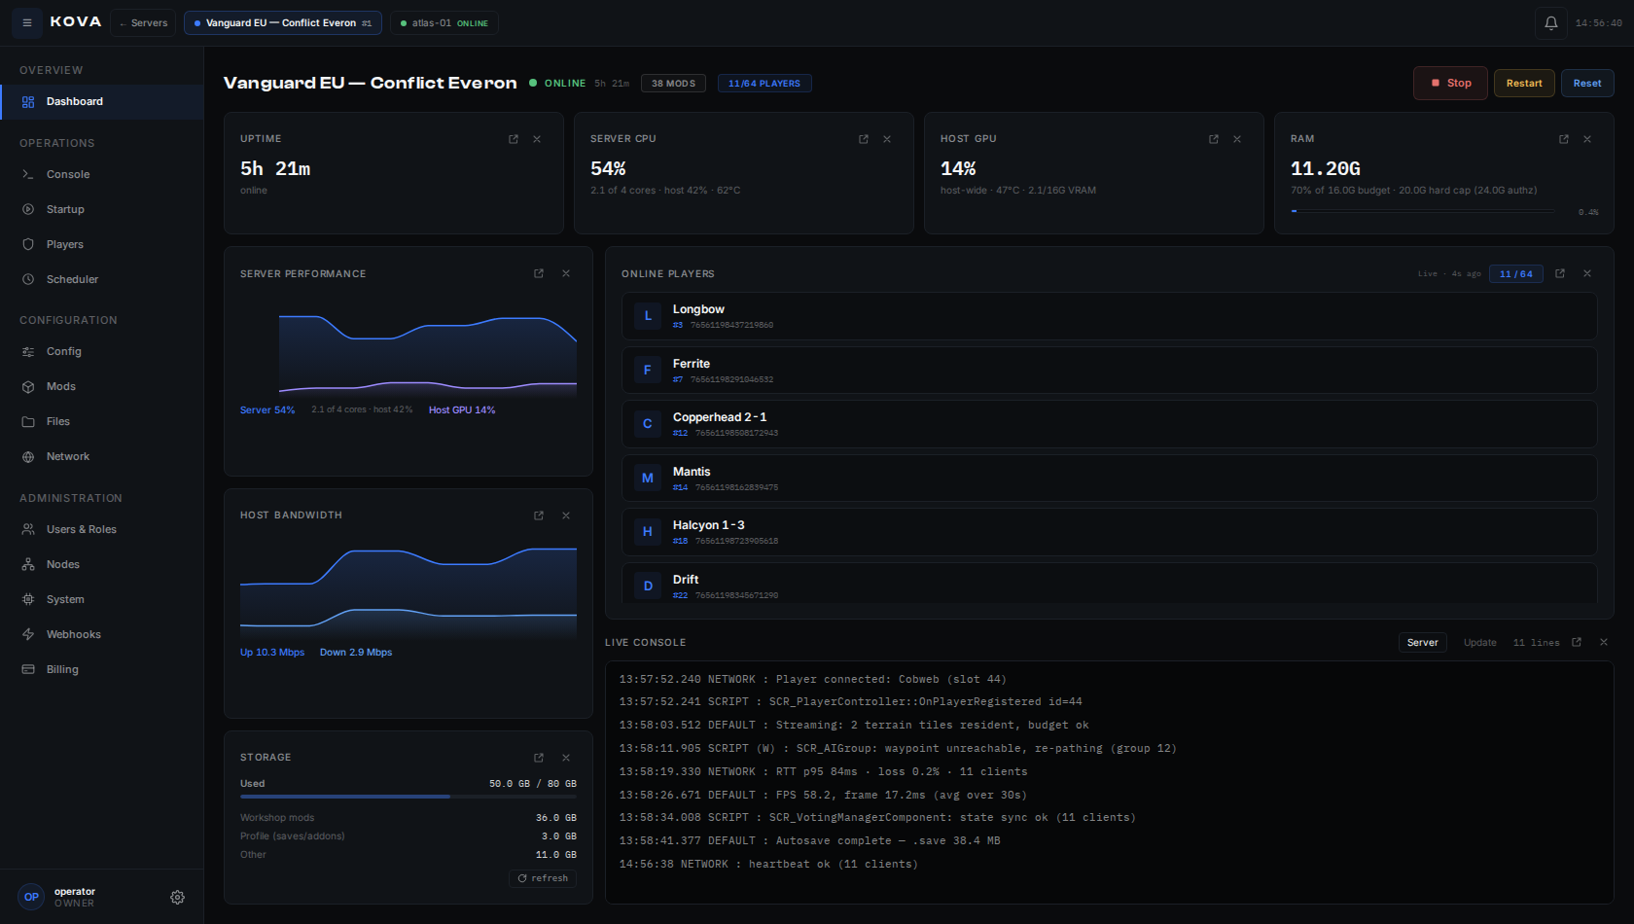Click the Host GPU 14% legend
Image resolution: width=1634 pixels, height=924 pixels.
coord(462,410)
